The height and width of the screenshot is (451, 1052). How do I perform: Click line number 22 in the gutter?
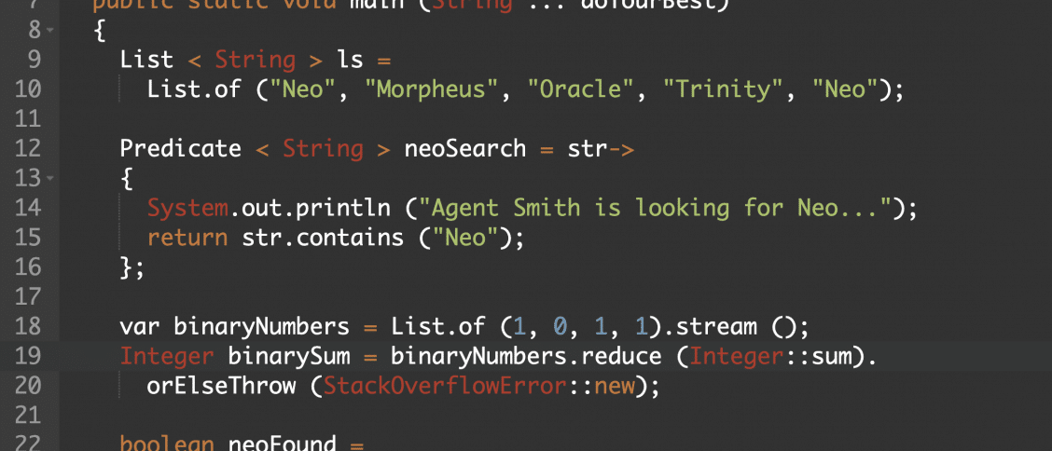pos(27,443)
